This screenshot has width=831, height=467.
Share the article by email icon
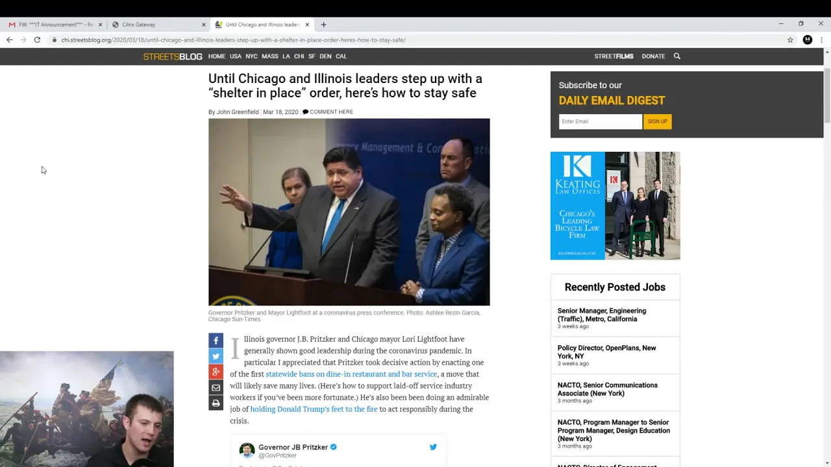[216, 387]
